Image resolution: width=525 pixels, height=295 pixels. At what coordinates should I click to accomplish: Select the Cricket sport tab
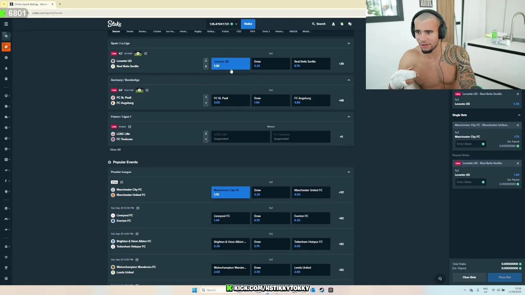(x=157, y=32)
